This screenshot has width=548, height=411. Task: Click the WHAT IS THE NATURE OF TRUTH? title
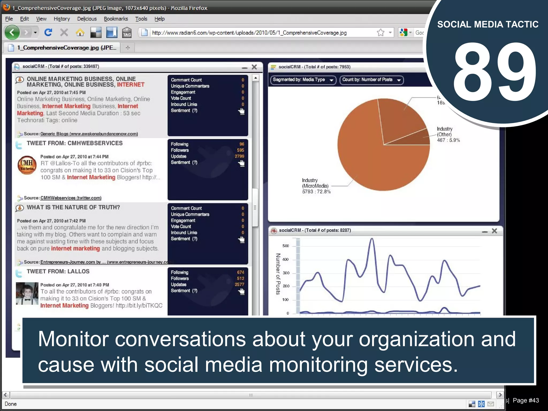click(x=73, y=207)
